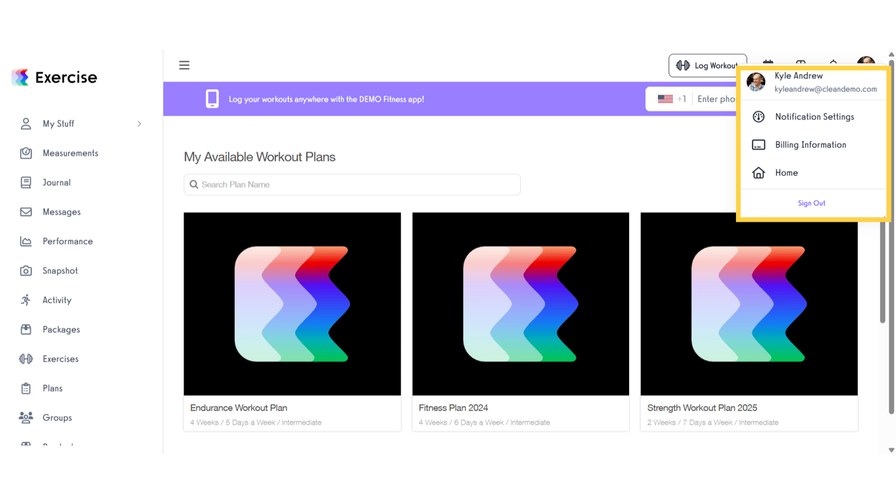Select Notification Settings in the profile menu
This screenshot has width=896, height=504.
[813, 117]
